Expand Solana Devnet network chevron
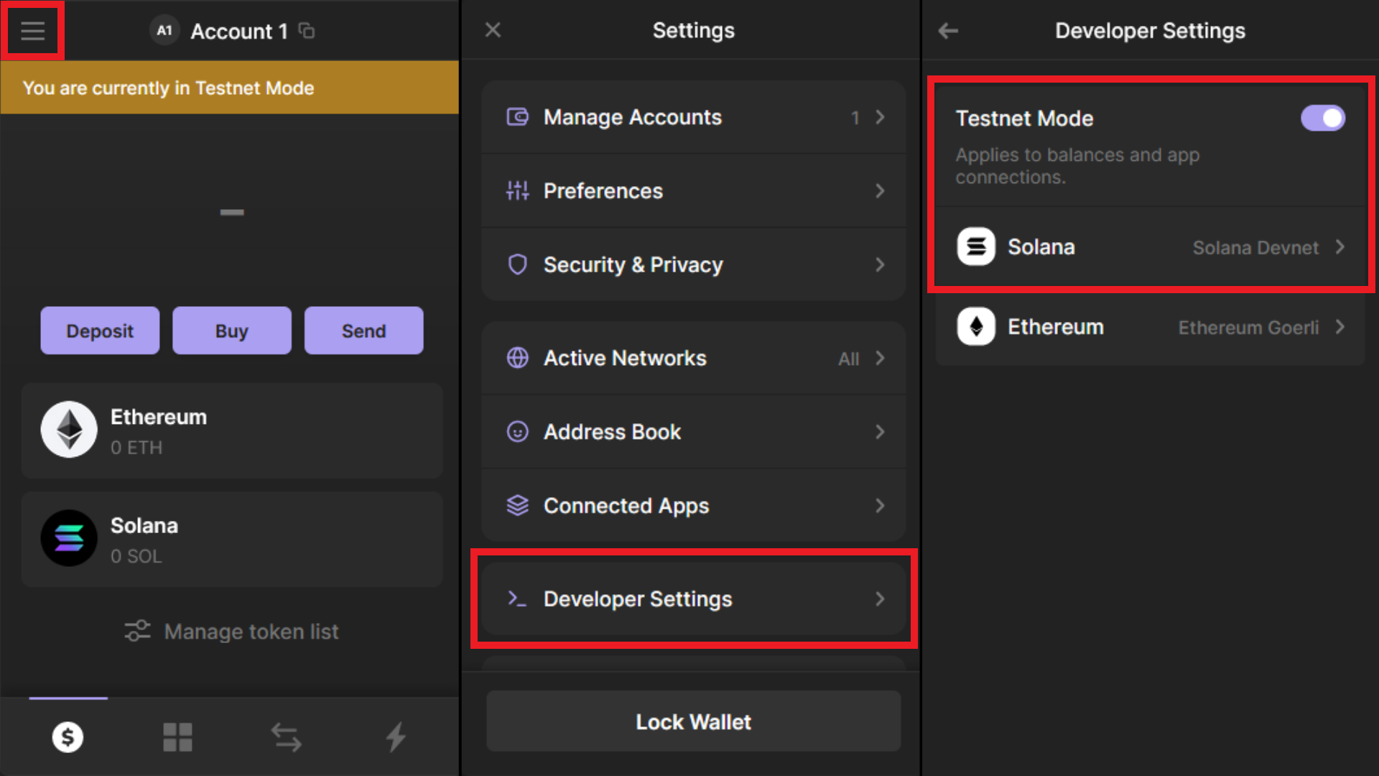This screenshot has height=776, width=1379. (1339, 247)
